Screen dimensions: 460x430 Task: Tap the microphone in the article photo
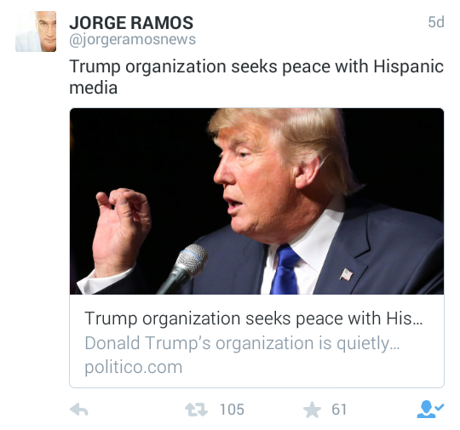183,268
